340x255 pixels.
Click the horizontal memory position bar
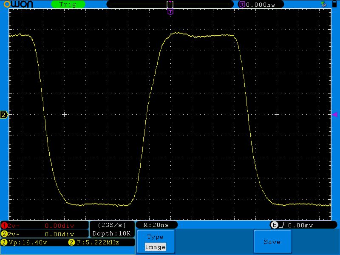(170, 4)
